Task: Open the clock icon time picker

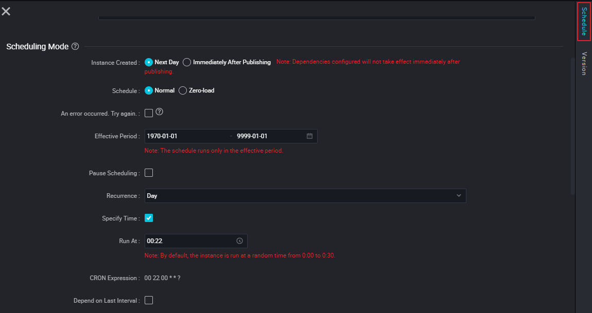Action: pyautogui.click(x=239, y=241)
